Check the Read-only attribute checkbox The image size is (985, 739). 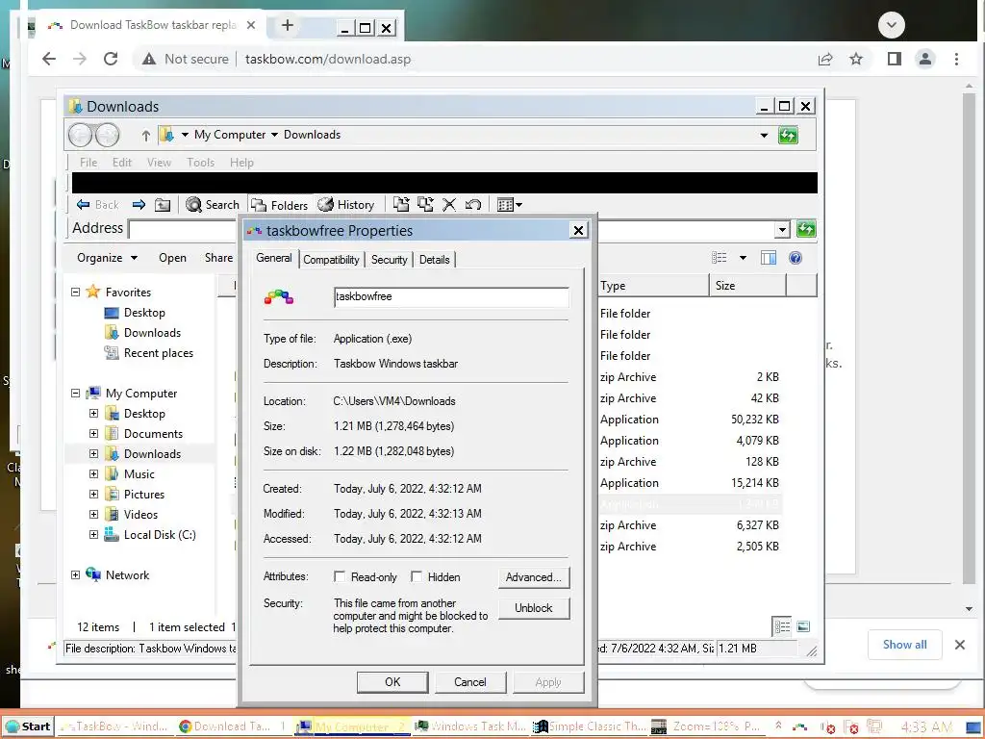click(x=340, y=577)
